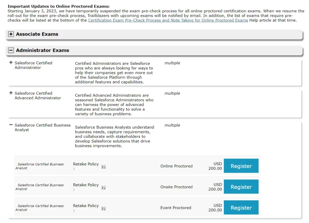Register for the Online Proctored exam

click(241, 166)
